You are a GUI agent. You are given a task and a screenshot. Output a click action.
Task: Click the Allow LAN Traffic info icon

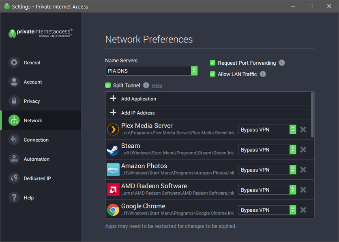[263, 74]
